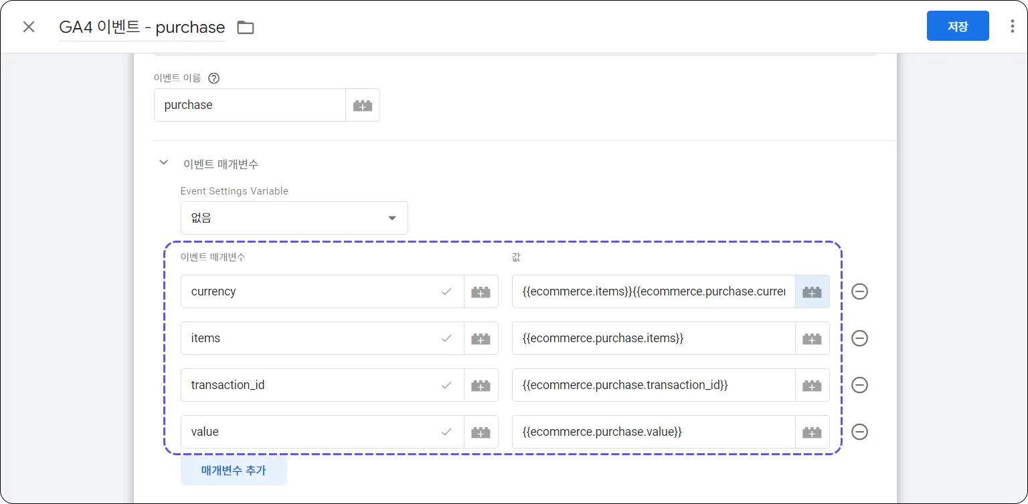Remove the currency parameter row
Viewport: 1028px width, 504px height.
click(x=859, y=291)
